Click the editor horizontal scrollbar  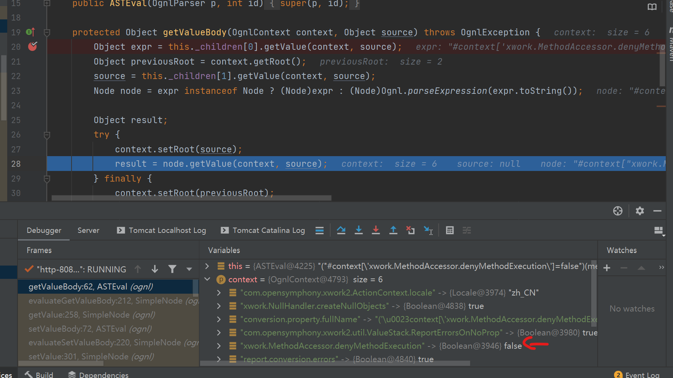point(191,198)
